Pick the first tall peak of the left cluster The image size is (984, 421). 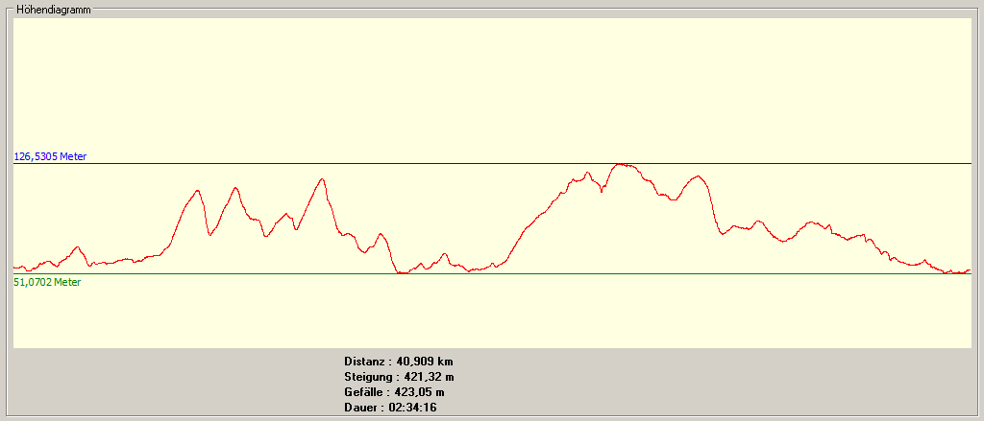click(x=198, y=191)
